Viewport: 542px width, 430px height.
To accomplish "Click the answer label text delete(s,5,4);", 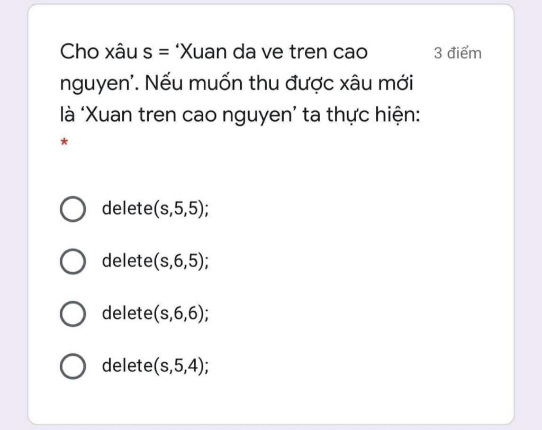I will pos(155,366).
